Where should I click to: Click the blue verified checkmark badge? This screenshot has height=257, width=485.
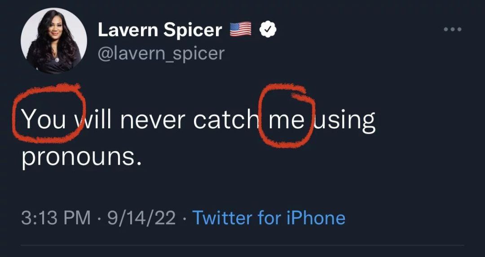pos(268,30)
